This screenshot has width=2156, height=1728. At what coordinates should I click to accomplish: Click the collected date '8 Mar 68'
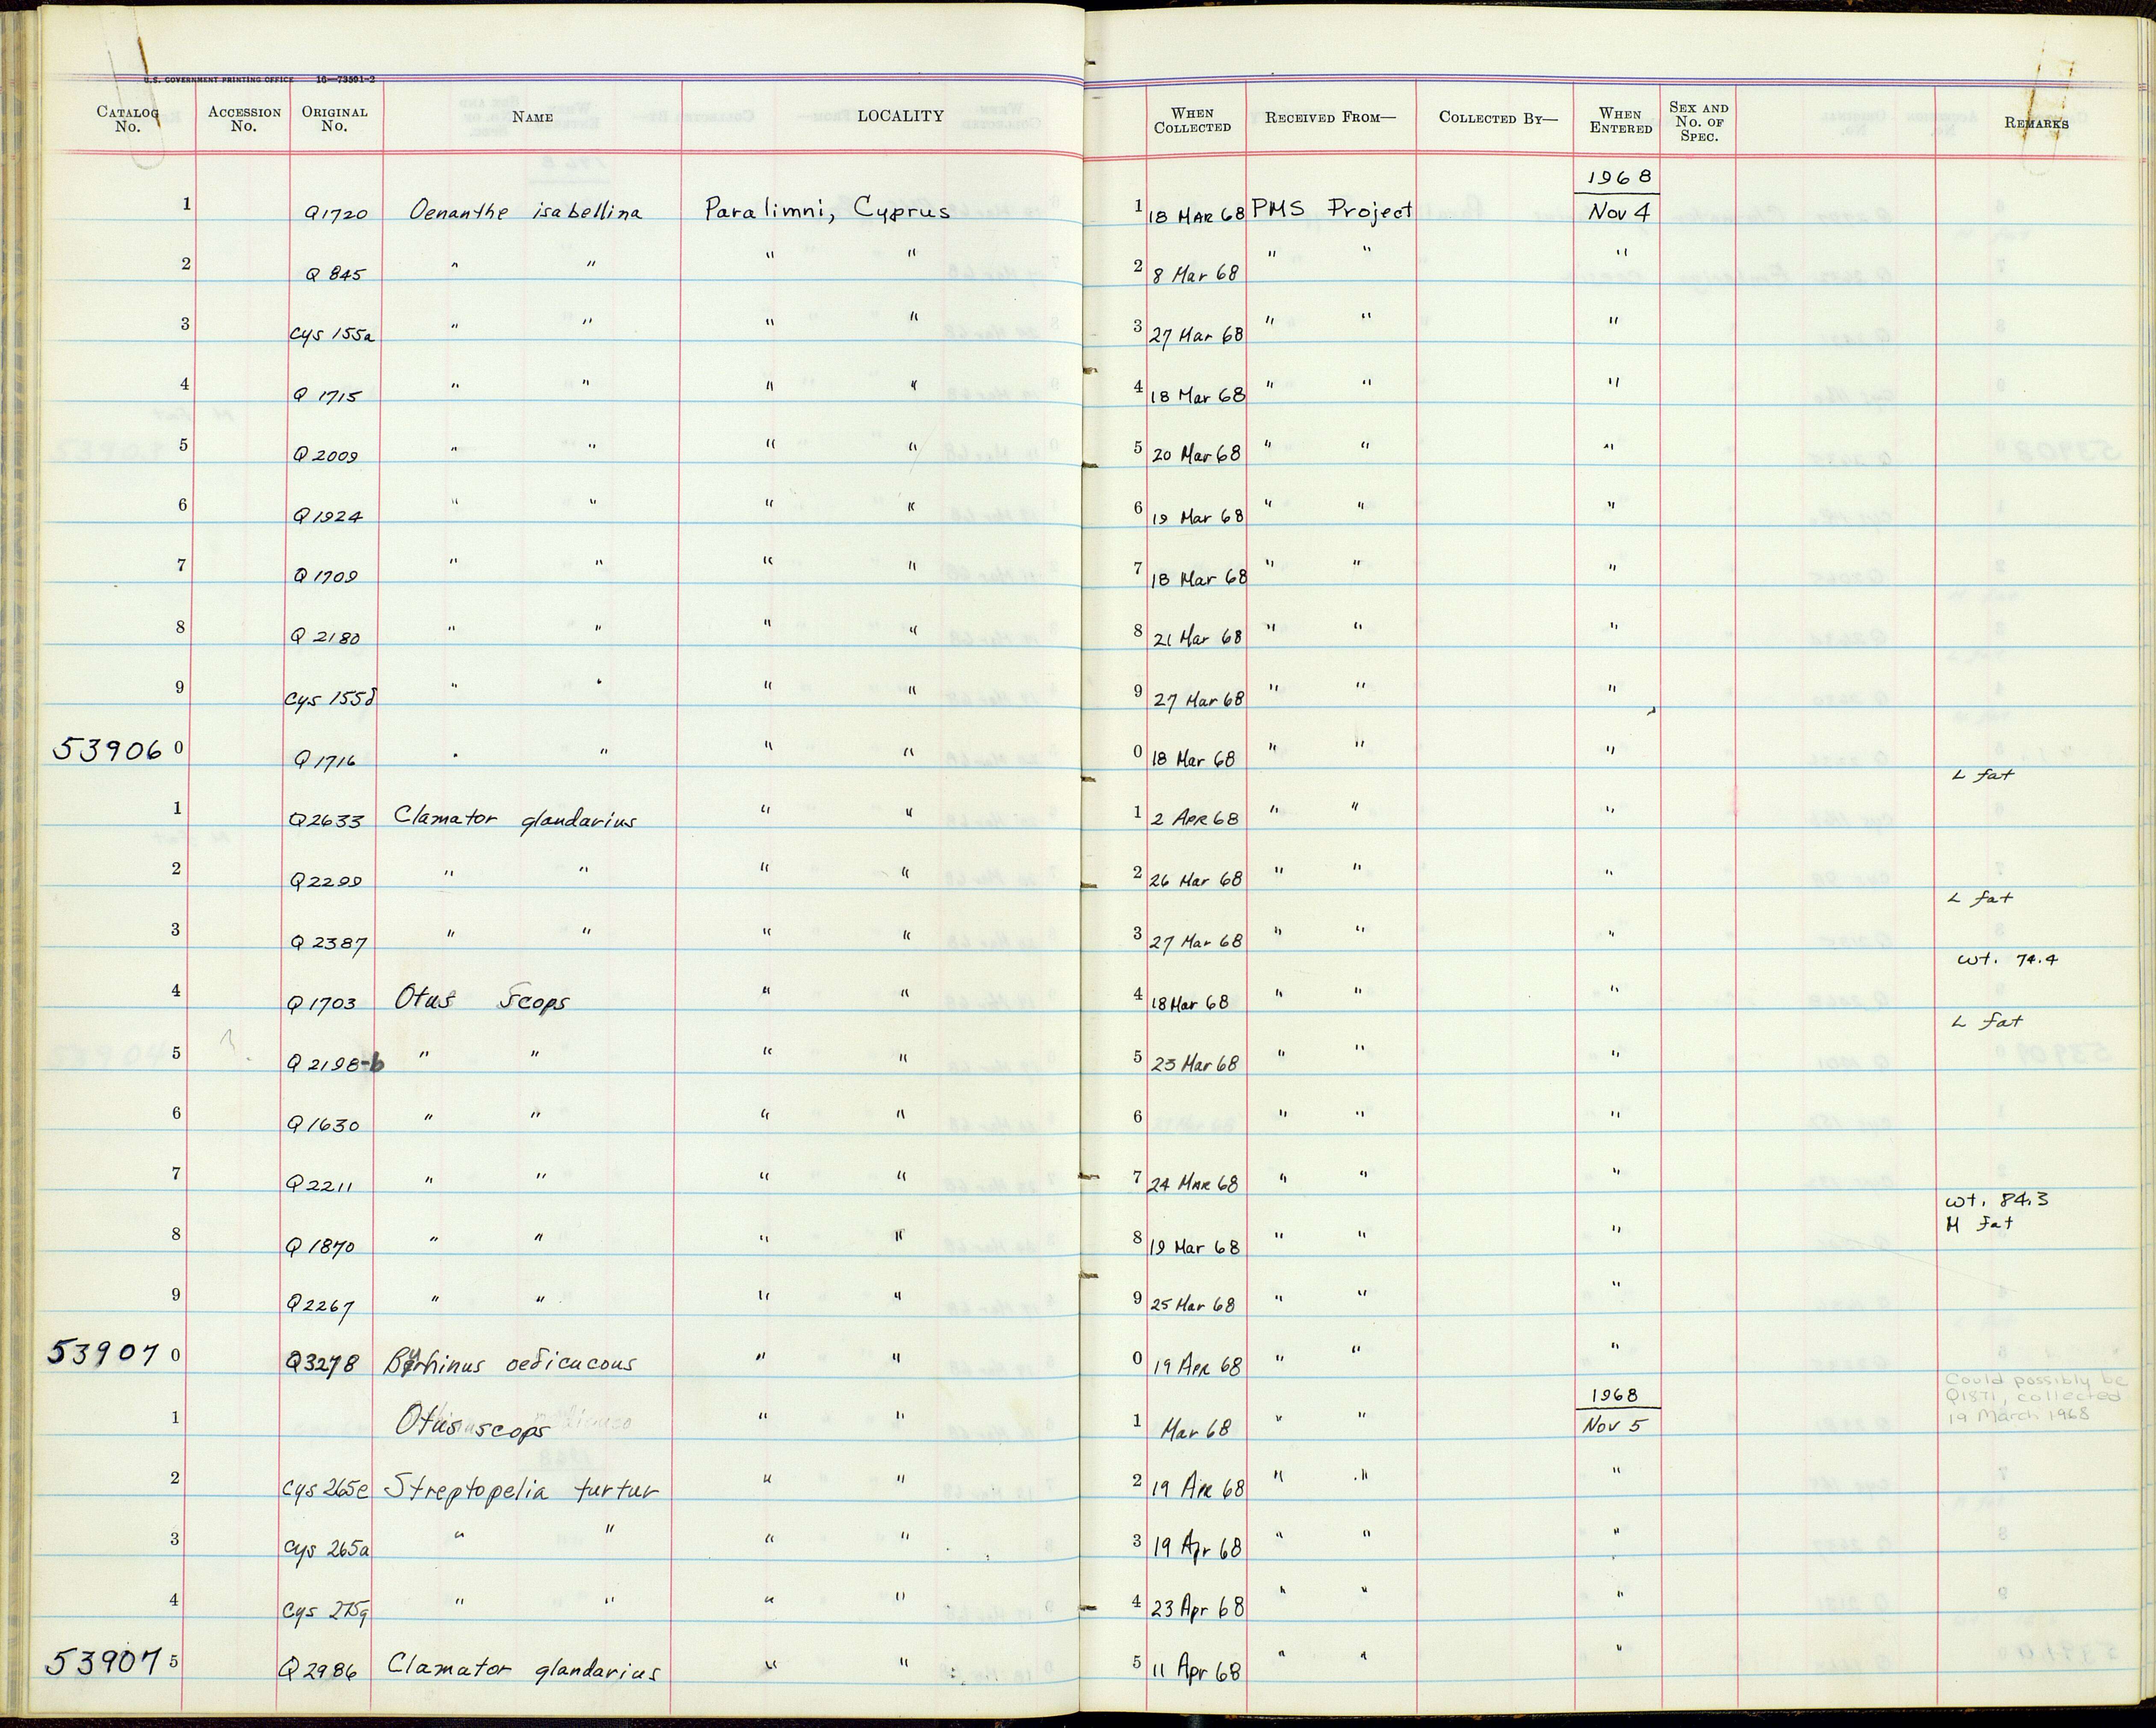pyautogui.click(x=1196, y=273)
